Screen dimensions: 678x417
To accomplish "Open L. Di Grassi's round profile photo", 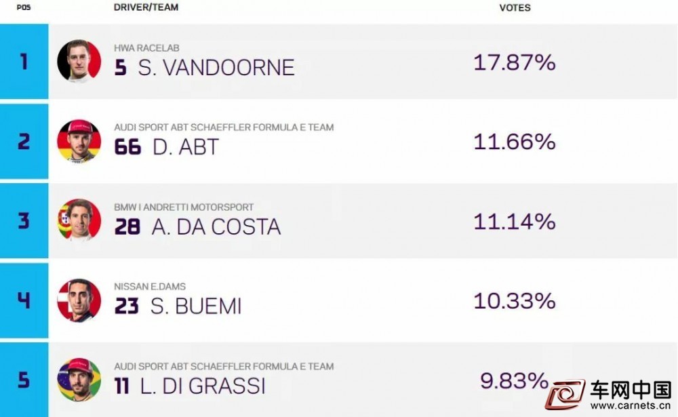I will [79, 380].
